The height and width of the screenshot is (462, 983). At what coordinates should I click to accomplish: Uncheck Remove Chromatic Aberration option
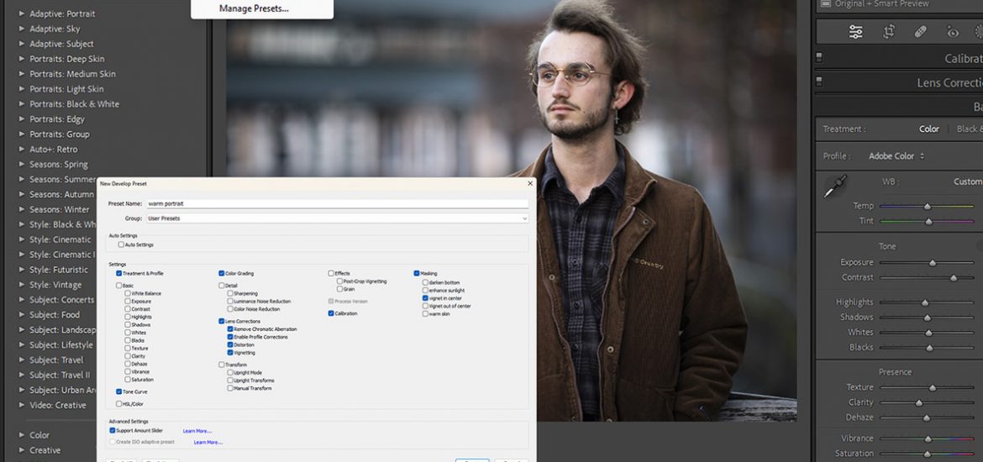(x=229, y=329)
